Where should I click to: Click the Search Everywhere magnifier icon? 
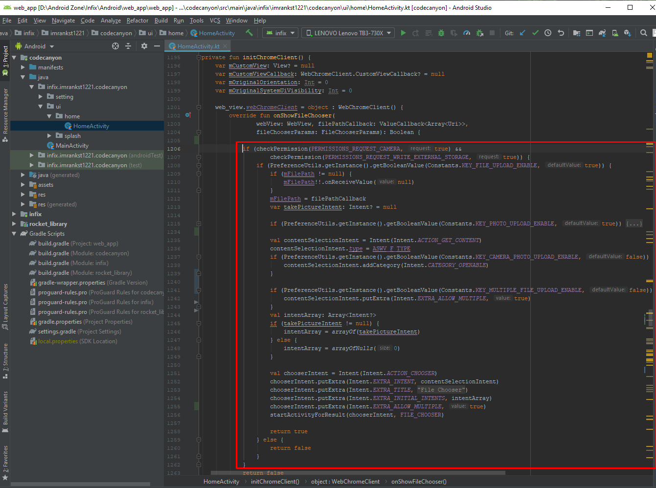(644, 33)
